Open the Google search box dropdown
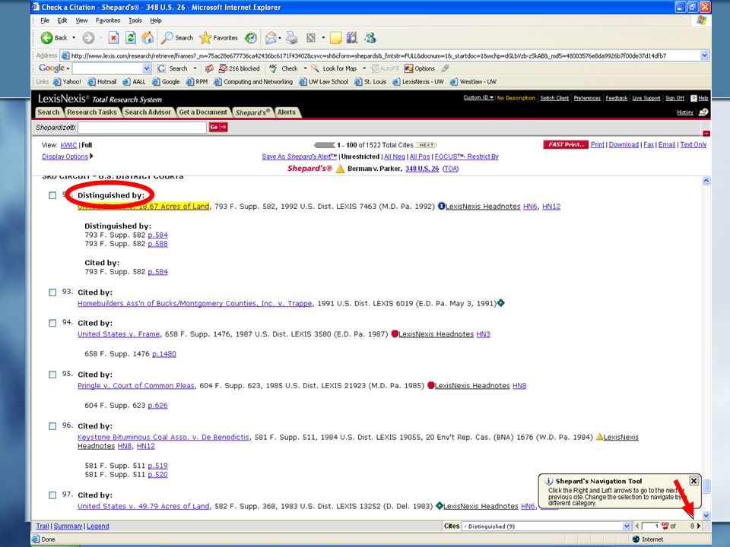This screenshot has width=730, height=547. click(x=147, y=68)
